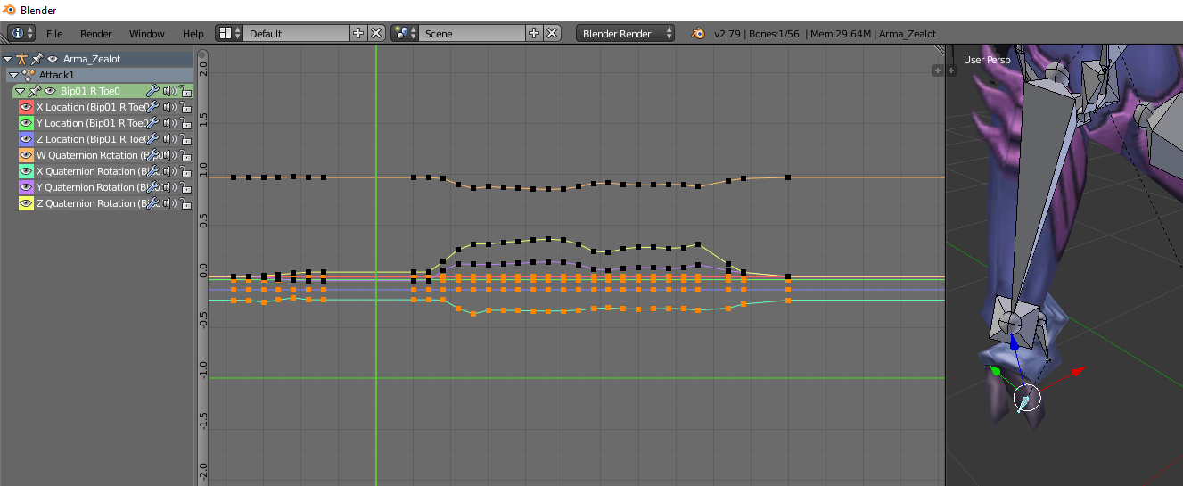Viewport: 1183px width, 486px height.
Task: Lock the Z Quaternion Rotation channel
Action: click(185, 203)
